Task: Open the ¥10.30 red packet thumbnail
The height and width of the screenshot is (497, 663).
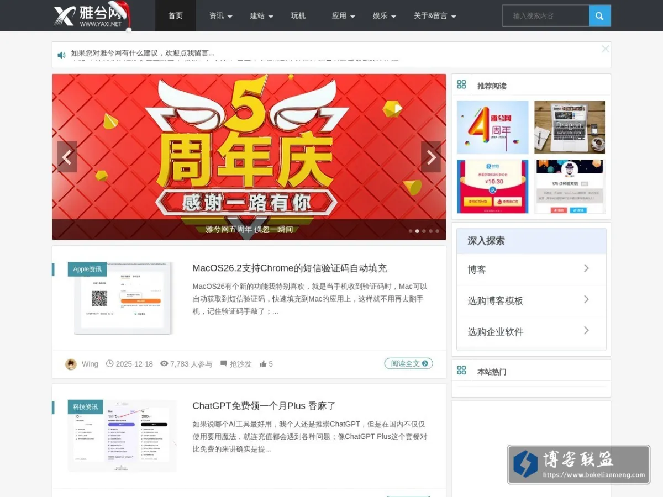Action: (493, 187)
